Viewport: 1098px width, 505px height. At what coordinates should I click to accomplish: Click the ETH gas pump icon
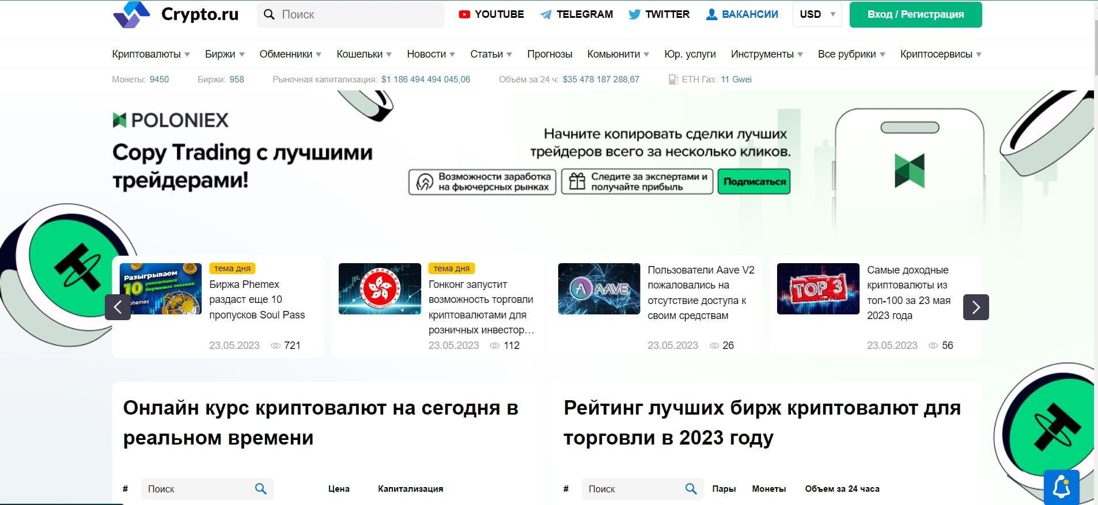[x=673, y=79]
